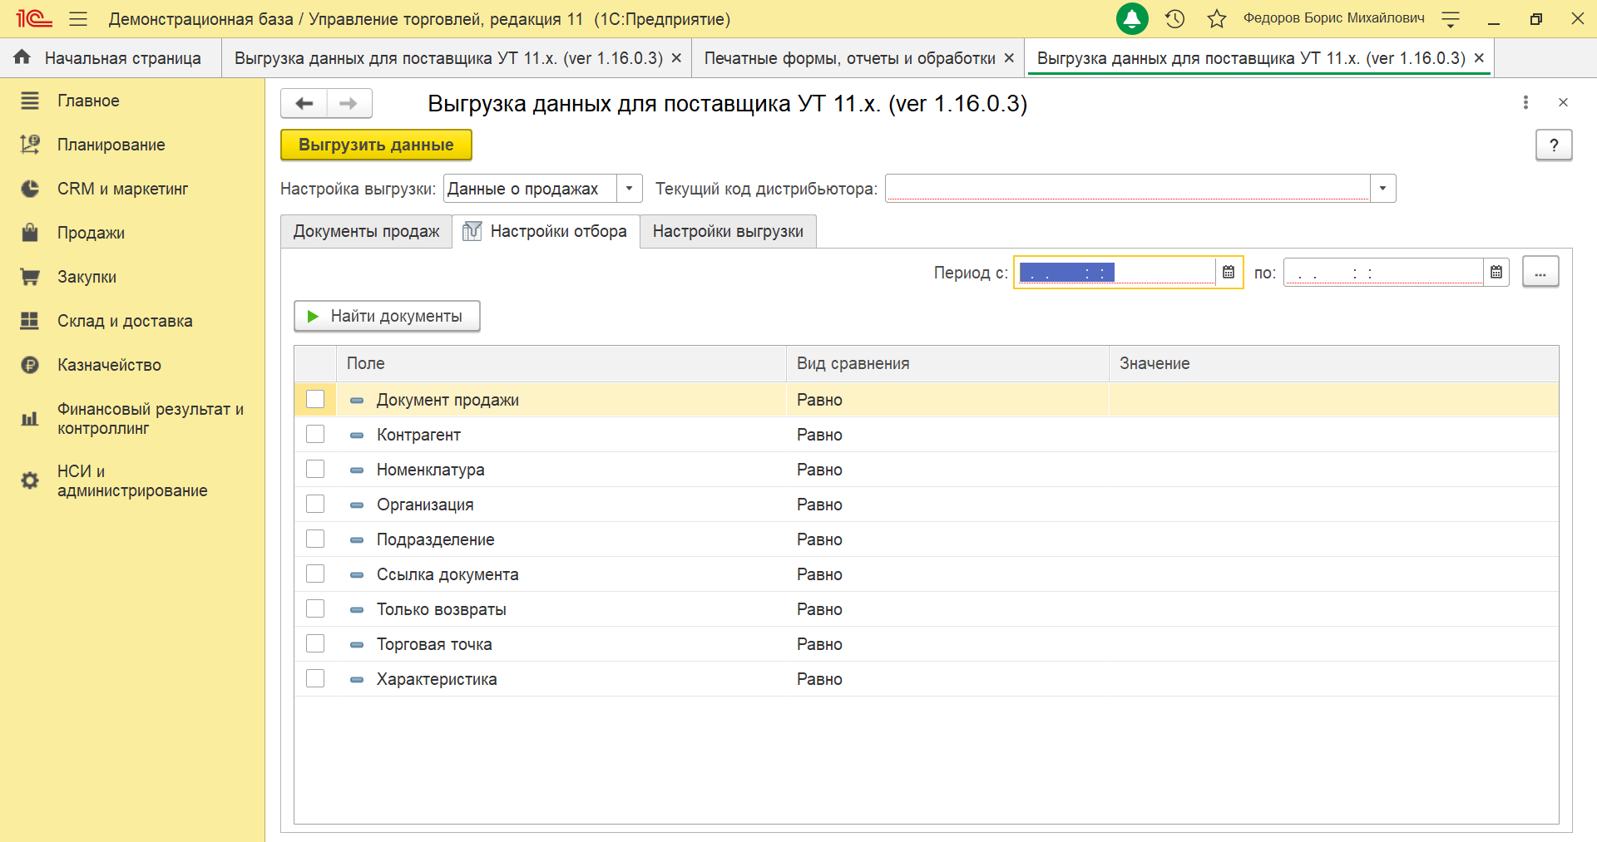Image resolution: width=1597 pixels, height=842 pixels.
Task: Click the Найти документы button
Action: tap(387, 316)
